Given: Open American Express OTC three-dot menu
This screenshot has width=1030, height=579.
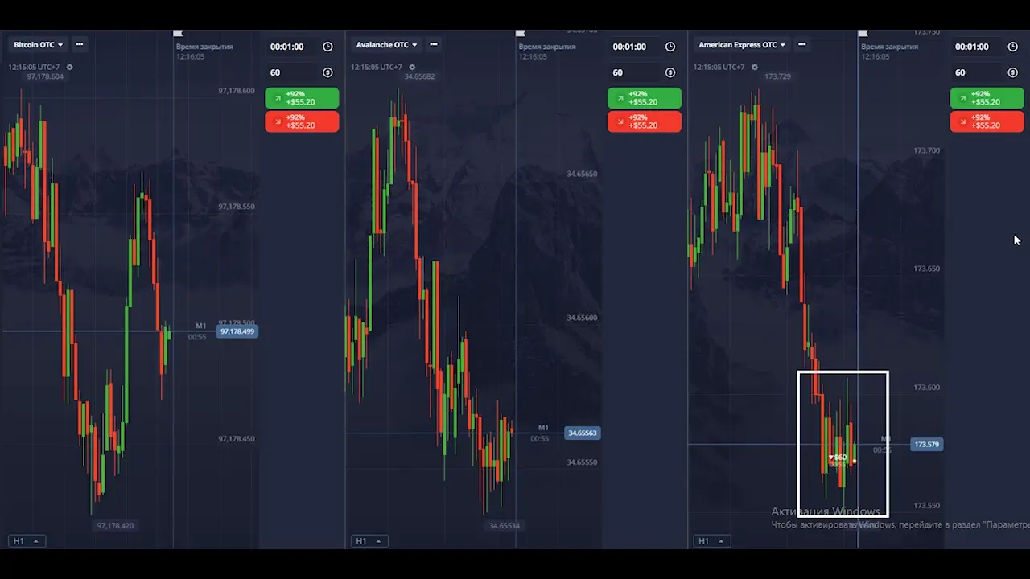Looking at the screenshot, I should pyautogui.click(x=801, y=45).
